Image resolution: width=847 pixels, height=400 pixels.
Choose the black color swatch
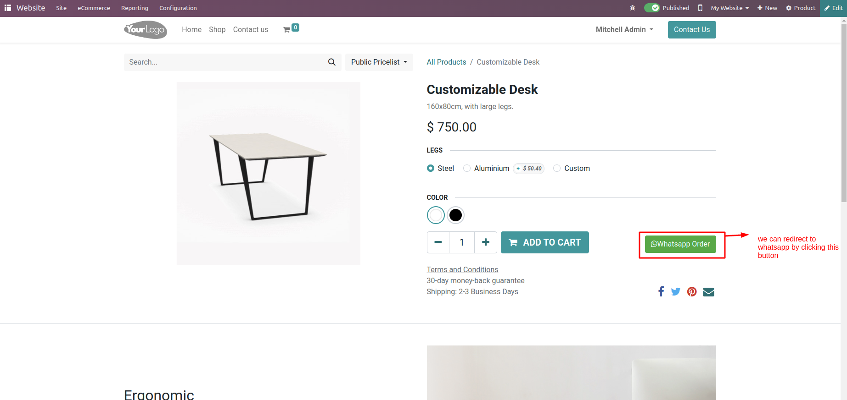pyautogui.click(x=455, y=215)
